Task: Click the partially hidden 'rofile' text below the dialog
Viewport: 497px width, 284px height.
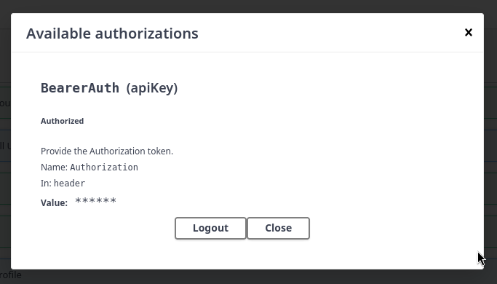Action: point(10,275)
